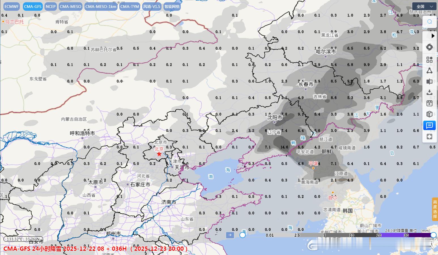Toggle the 智能网格 data source

(x=172, y=6)
